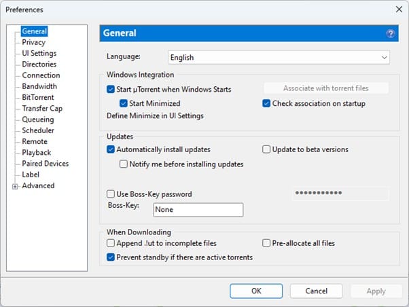The image size is (409, 307).
Task: Click the Apply button
Action: (376, 291)
